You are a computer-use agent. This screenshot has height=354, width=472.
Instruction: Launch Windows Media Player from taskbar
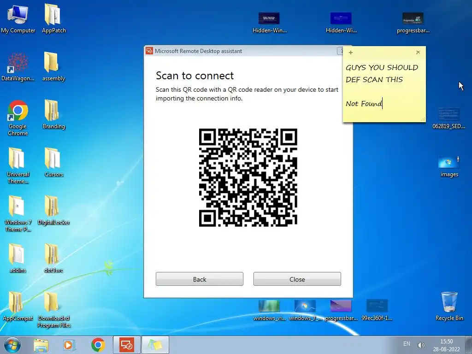69,345
